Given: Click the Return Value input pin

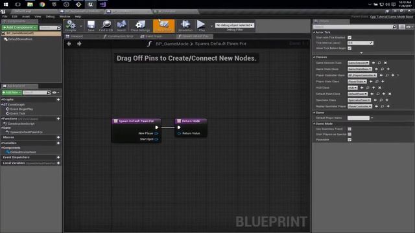Looking at the screenshot, I should click(x=179, y=133).
